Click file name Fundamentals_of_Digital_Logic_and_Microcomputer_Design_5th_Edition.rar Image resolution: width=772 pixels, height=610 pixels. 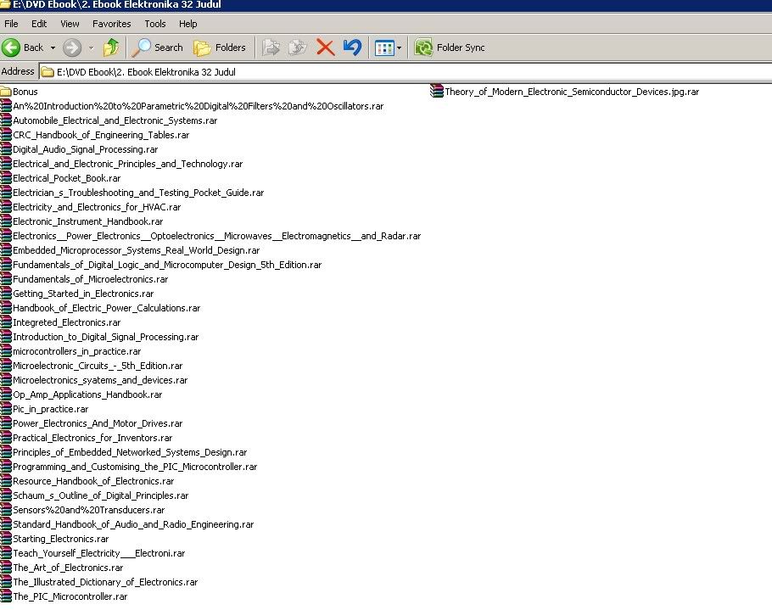pyautogui.click(x=167, y=265)
